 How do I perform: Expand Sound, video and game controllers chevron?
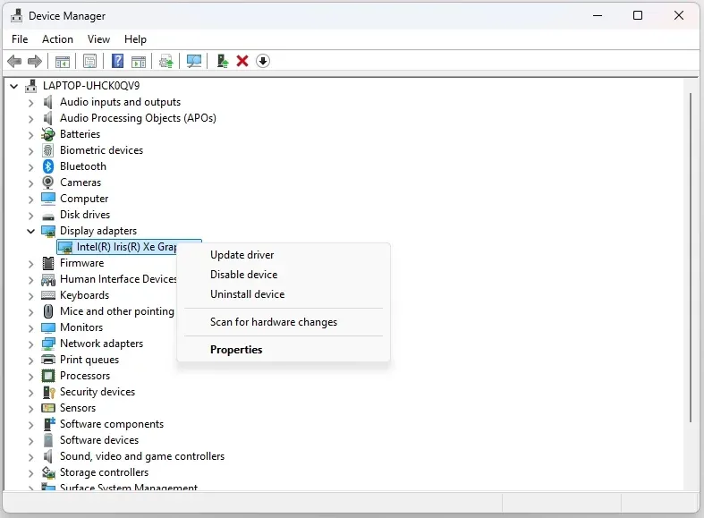[x=30, y=457]
